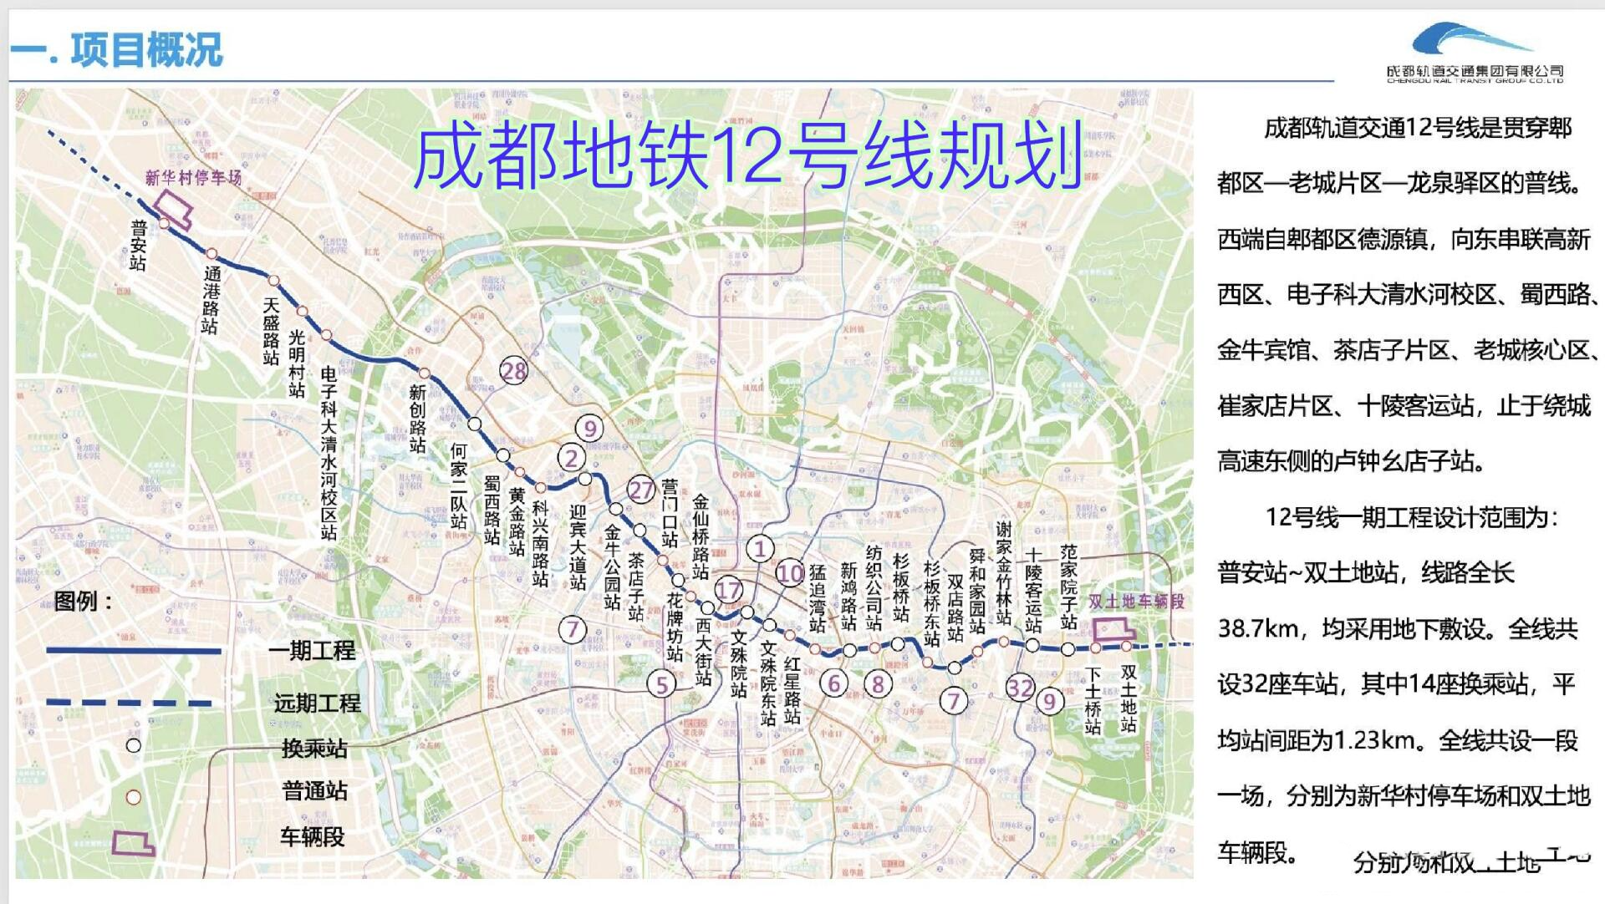Viewport: 1605px width, 904px height.
Task: Click the 下土桥站 station label
Action: coord(1093,700)
